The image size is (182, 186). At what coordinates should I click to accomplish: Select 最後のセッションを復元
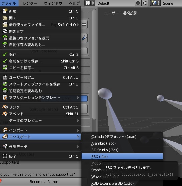click(x=40, y=38)
